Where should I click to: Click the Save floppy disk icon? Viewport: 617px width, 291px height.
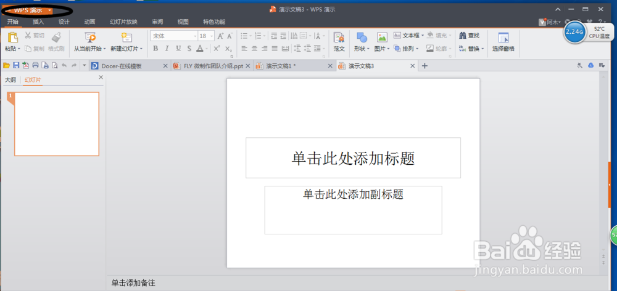[x=16, y=65]
